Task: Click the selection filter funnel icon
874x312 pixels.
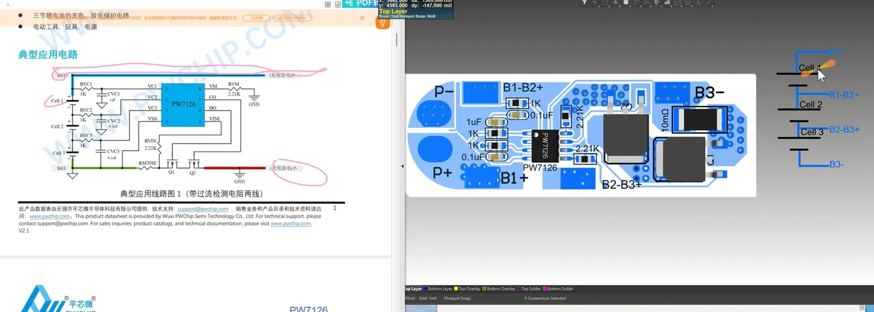Action: click(584, 2)
